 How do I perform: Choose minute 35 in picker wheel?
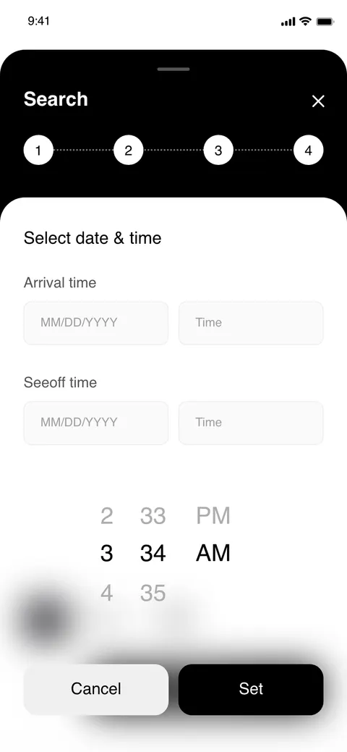(153, 593)
